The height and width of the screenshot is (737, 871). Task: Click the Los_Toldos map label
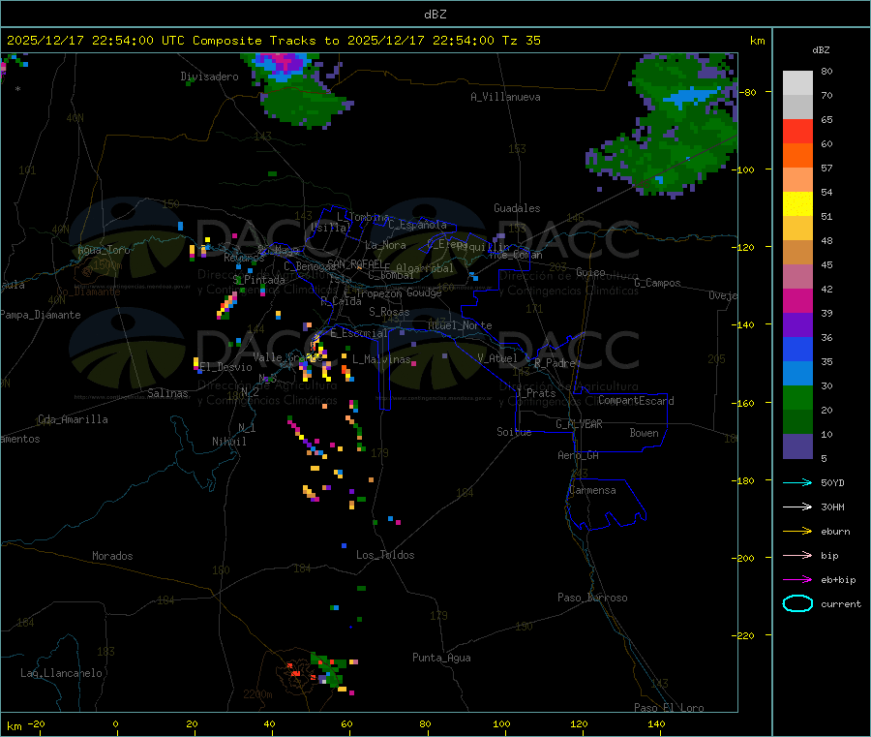pos(385,555)
